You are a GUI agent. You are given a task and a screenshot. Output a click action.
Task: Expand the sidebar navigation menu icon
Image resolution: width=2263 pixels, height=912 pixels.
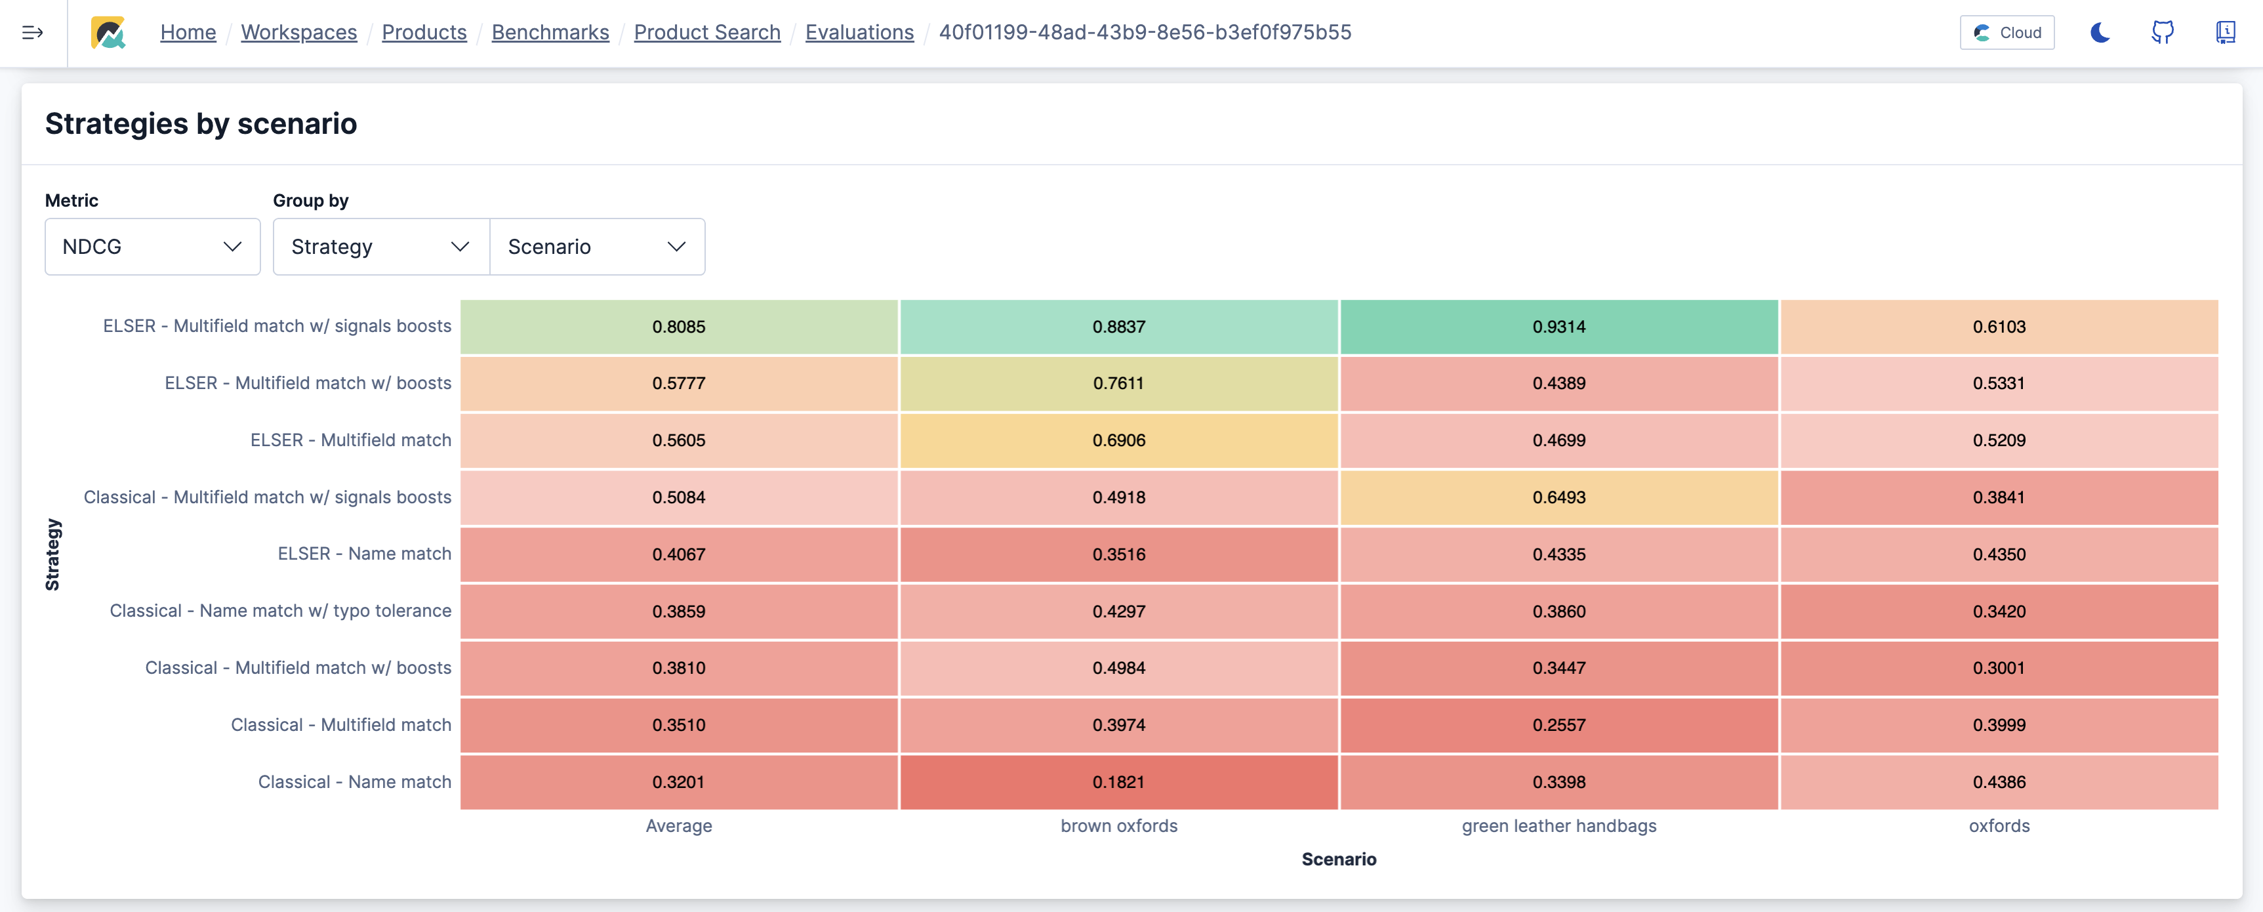click(33, 33)
